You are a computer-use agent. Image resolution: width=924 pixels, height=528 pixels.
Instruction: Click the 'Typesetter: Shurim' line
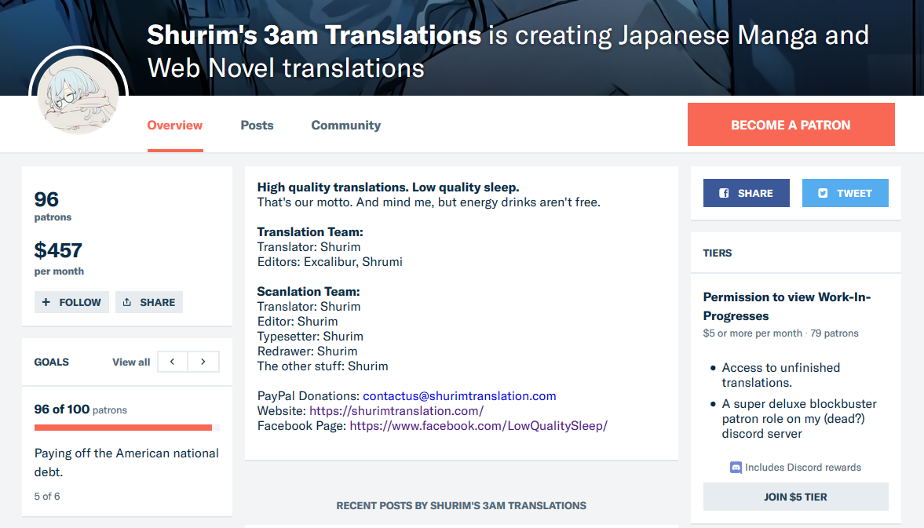click(311, 337)
